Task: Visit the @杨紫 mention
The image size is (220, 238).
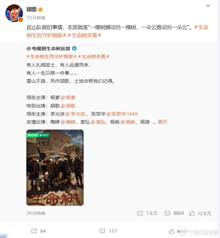Action: (68, 98)
